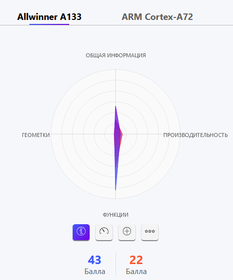Switch to the Allwinner A133 tab
The width and height of the screenshot is (233, 280).
point(49,17)
